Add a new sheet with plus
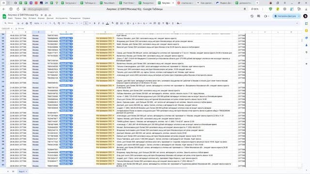The width and height of the screenshot is (310, 174). [x=8, y=172]
